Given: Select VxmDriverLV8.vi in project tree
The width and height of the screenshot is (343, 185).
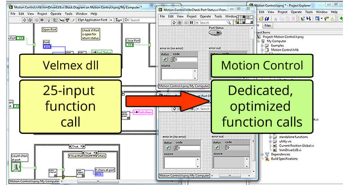Looking at the screenshot, I should 290,150.
